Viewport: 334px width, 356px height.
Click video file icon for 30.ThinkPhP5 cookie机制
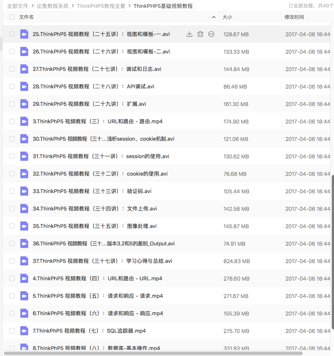[x=24, y=139]
